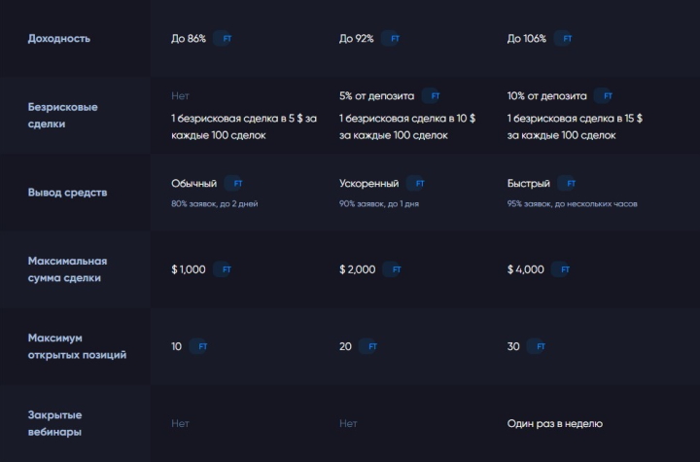This screenshot has height=462, width=700.
Task: Select the Безрисковые сделки row label
Action: [x=62, y=116]
